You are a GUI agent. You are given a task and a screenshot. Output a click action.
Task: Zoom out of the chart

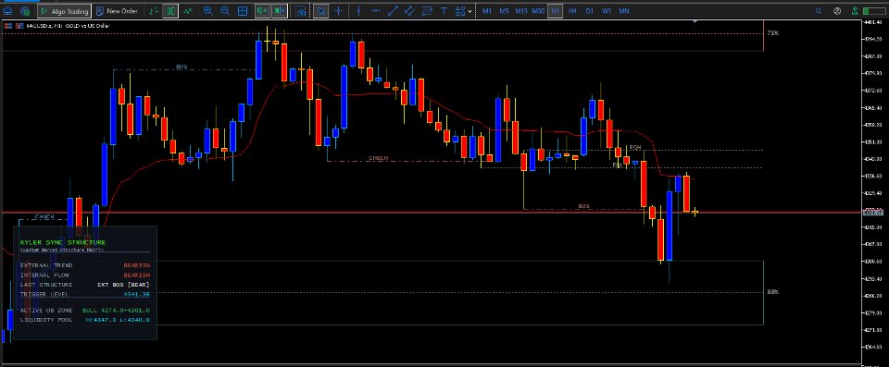224,11
